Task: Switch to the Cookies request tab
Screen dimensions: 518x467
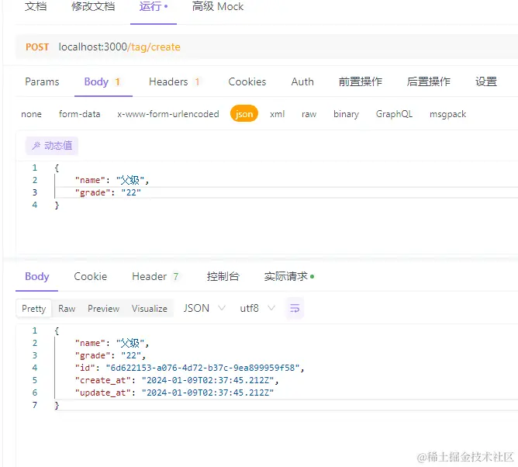Action: (x=247, y=81)
